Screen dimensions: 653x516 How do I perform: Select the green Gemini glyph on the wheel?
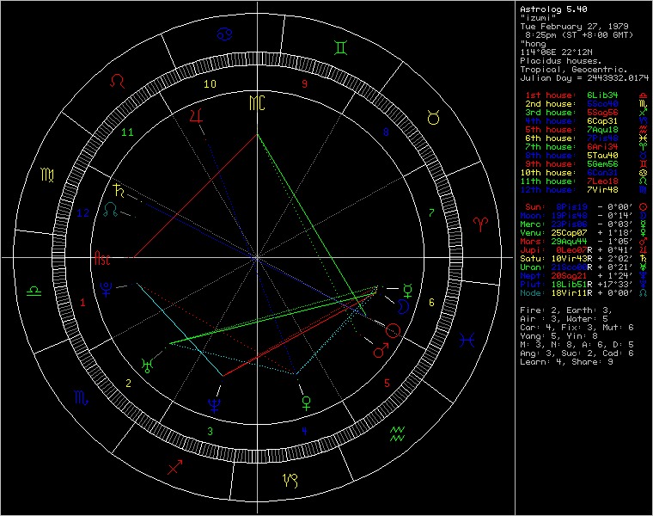point(340,47)
